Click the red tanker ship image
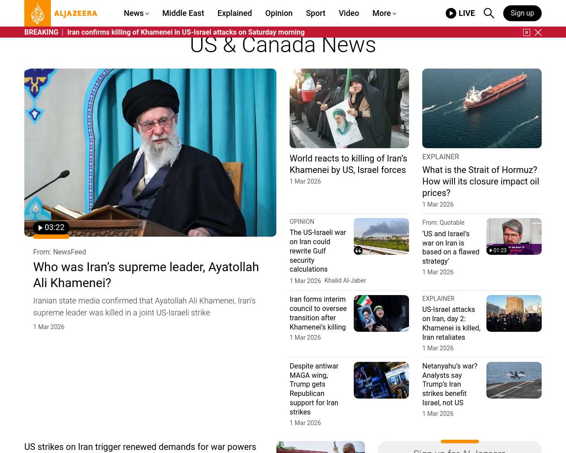Image resolution: width=566 pixels, height=453 pixels. tap(482, 108)
